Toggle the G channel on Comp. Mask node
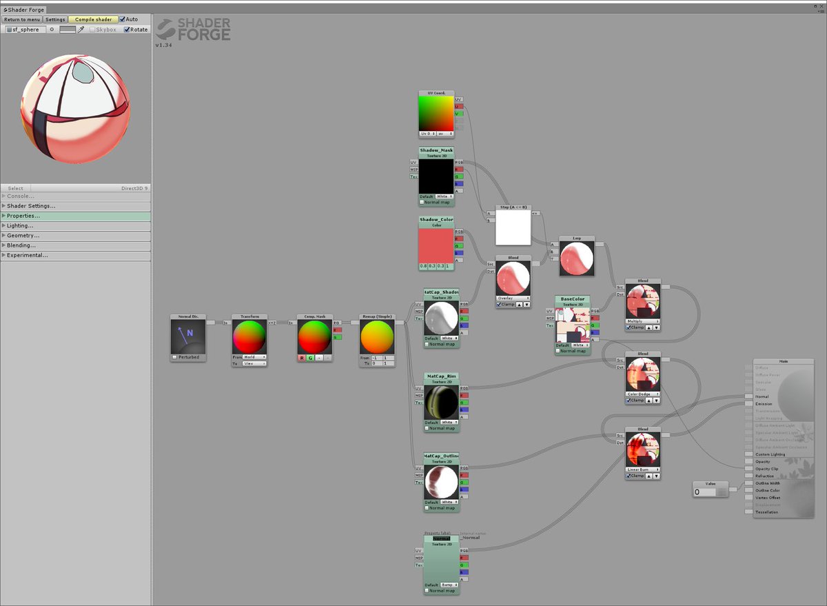 click(310, 358)
